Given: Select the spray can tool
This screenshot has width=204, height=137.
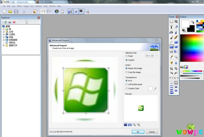Looking at the screenshot, I should point(176,32).
